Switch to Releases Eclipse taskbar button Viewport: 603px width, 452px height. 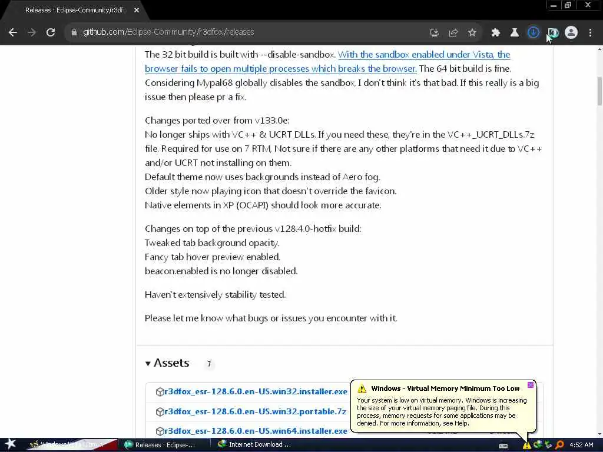165,445
